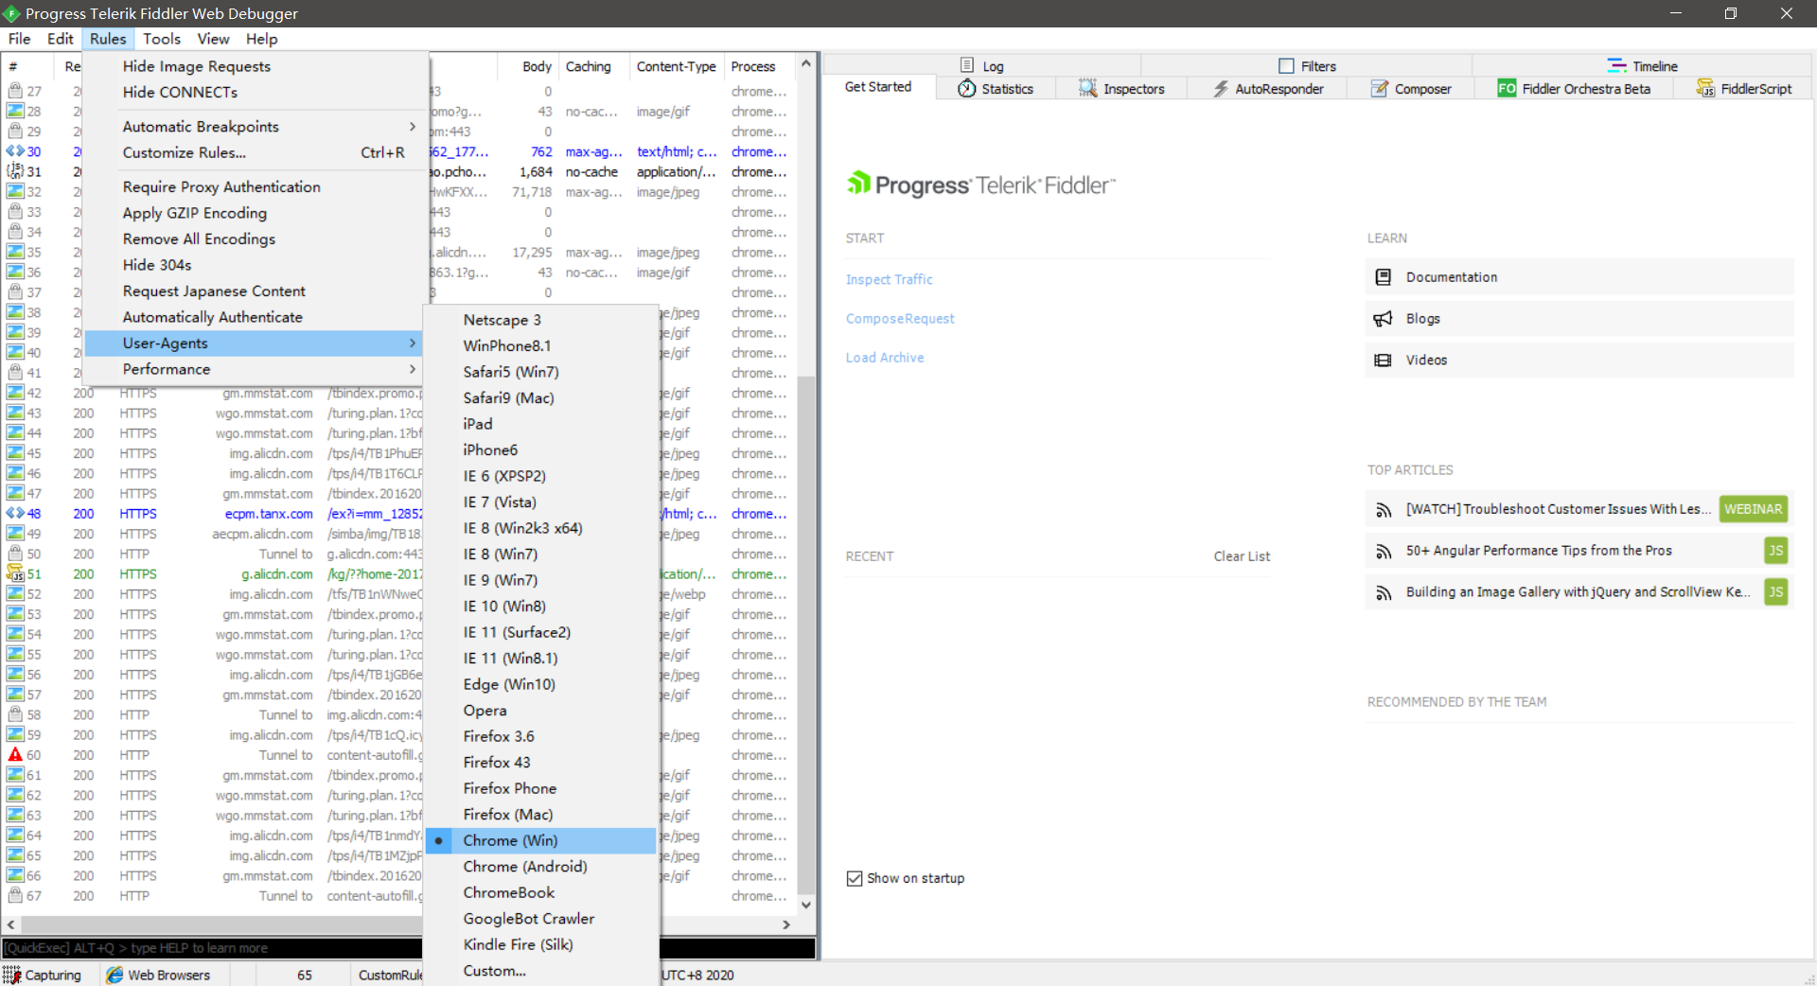Click the Composer pencil icon
This screenshot has width=1817, height=986.
(1380, 88)
